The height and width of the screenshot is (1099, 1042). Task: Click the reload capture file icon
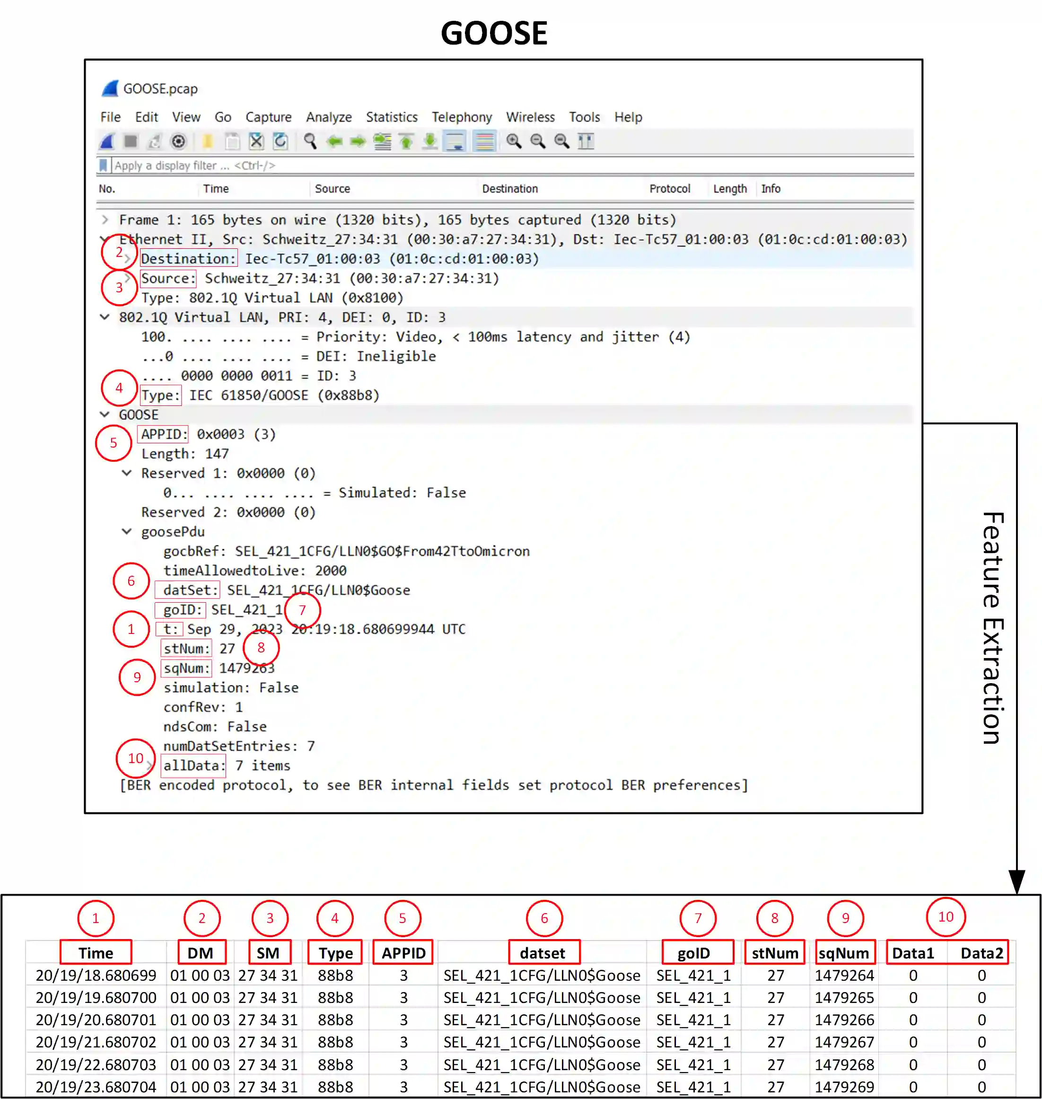point(280,141)
